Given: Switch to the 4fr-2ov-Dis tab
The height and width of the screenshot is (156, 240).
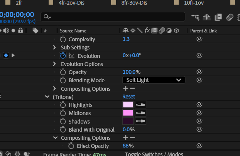Looking at the screenshot, I should 72,3.
